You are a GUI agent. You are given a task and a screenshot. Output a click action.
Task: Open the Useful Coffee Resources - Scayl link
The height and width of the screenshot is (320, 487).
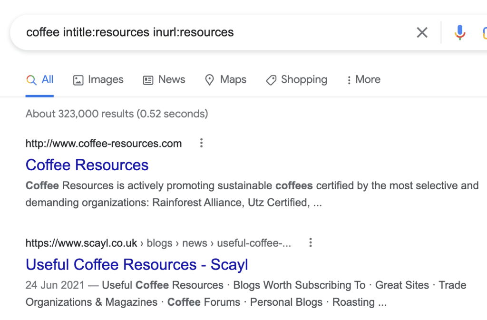136,264
